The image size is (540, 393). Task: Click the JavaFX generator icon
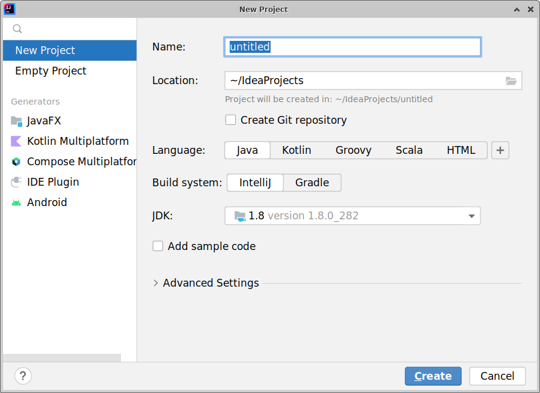(x=16, y=121)
